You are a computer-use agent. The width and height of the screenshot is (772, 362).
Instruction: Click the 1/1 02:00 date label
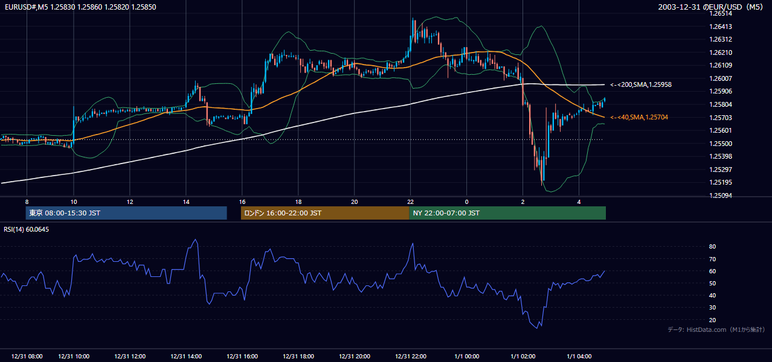point(523,357)
